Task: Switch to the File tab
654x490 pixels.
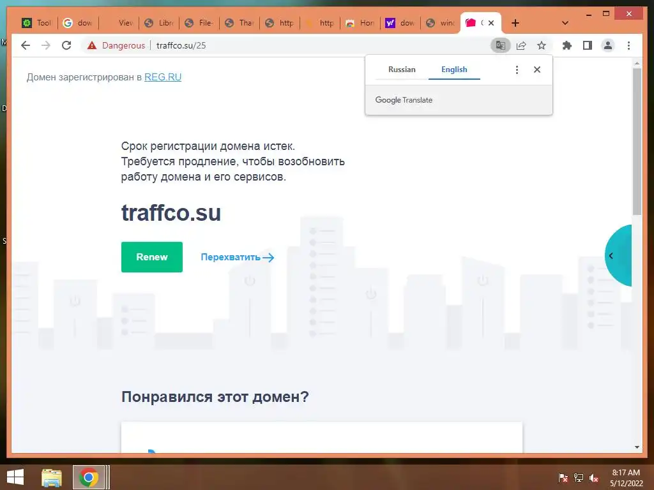Action: [x=199, y=23]
